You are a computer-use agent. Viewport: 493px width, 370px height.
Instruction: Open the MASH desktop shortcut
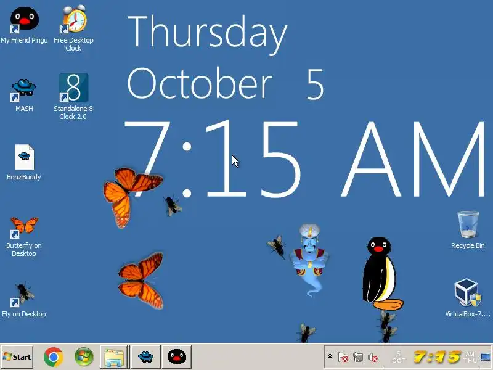[24, 95]
